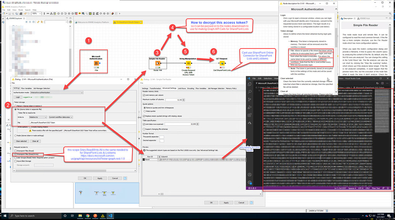
Task: Open Source Control in VS Code sidebar
Action: [249, 99]
